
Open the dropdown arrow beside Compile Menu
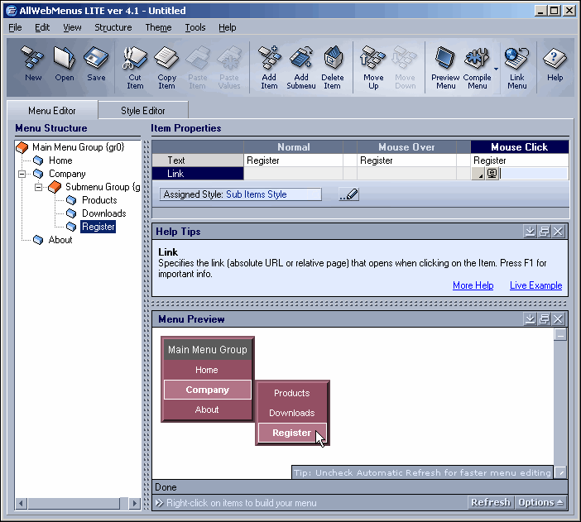496,69
